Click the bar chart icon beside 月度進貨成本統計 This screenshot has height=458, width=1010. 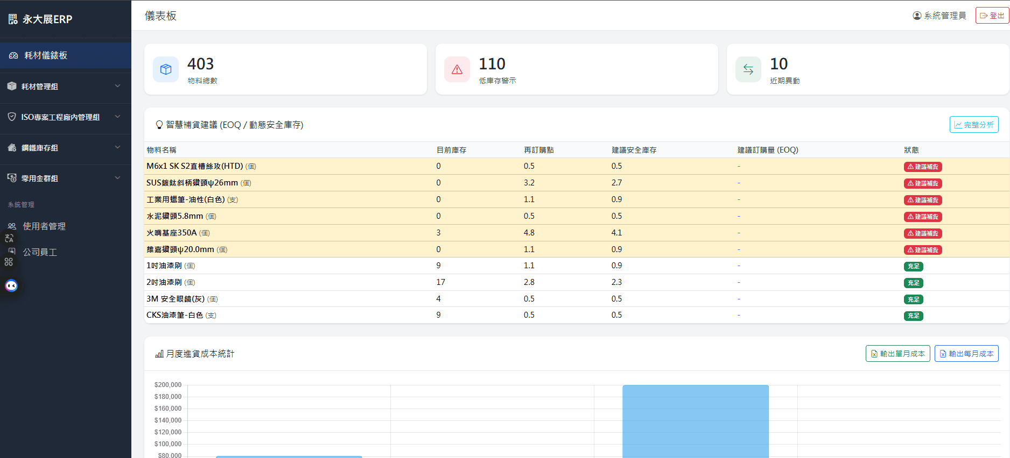(x=159, y=354)
